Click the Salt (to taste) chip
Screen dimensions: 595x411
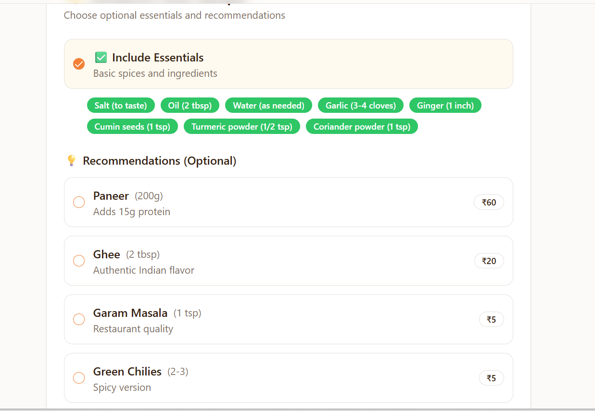[x=121, y=106]
